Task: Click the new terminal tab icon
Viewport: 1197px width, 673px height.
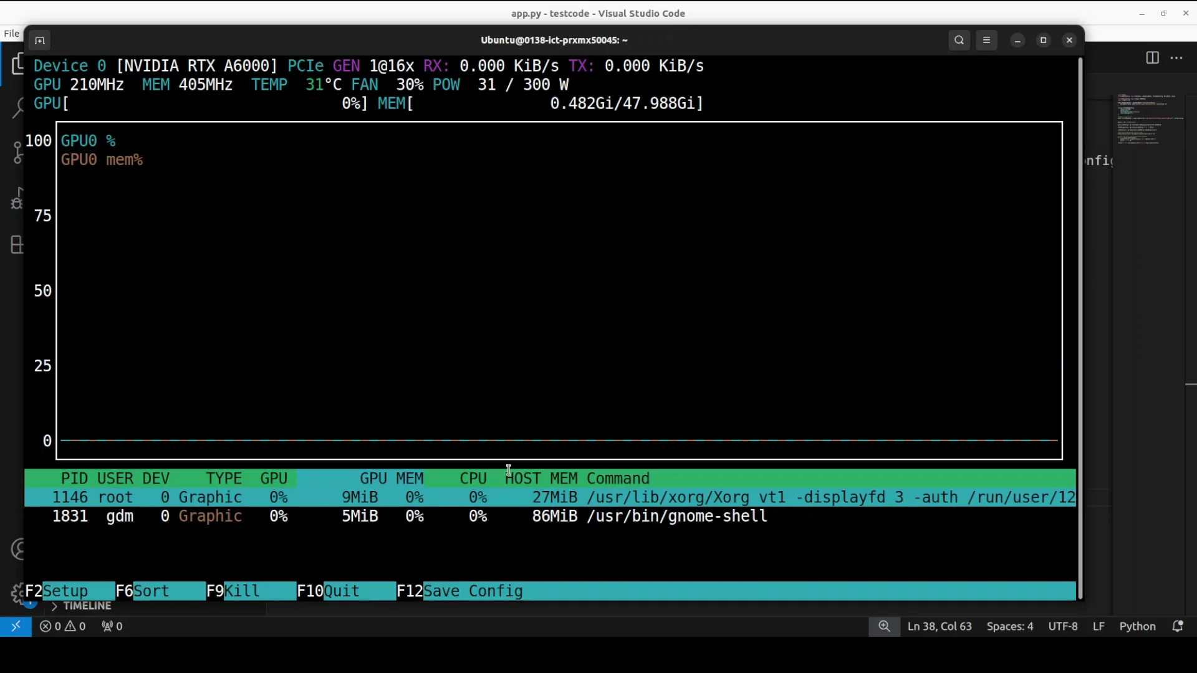Action: [40, 41]
